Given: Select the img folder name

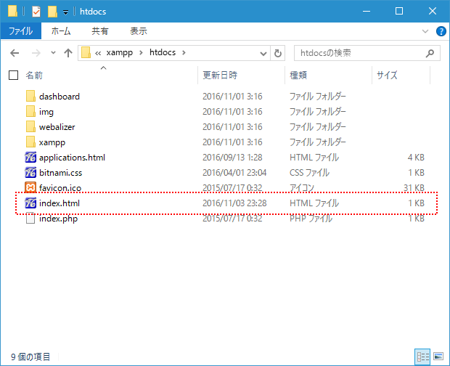Looking at the screenshot, I should tap(46, 112).
